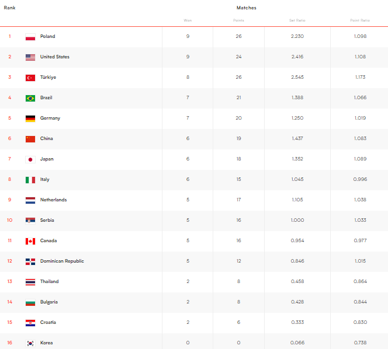Click the Brazil flag icon
This screenshot has height=349, width=388.
tap(30, 98)
